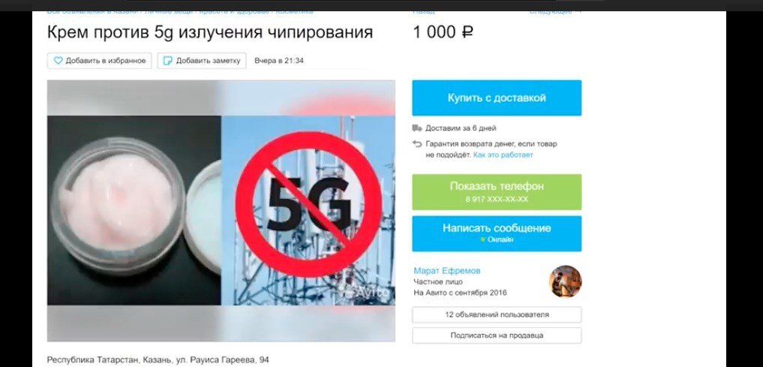
Task: Click the Добавить заметку button
Action: (x=202, y=61)
